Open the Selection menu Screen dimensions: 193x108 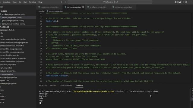click(6, 2)
